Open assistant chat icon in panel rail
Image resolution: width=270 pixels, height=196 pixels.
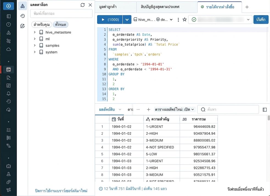(22, 26)
